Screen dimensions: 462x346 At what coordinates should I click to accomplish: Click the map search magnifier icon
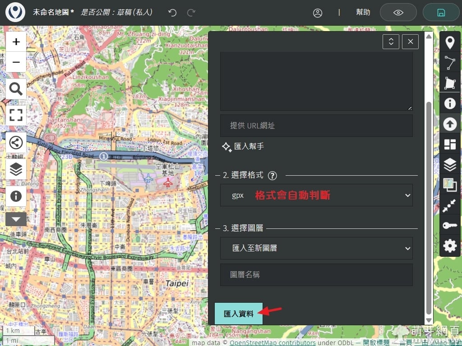16,89
